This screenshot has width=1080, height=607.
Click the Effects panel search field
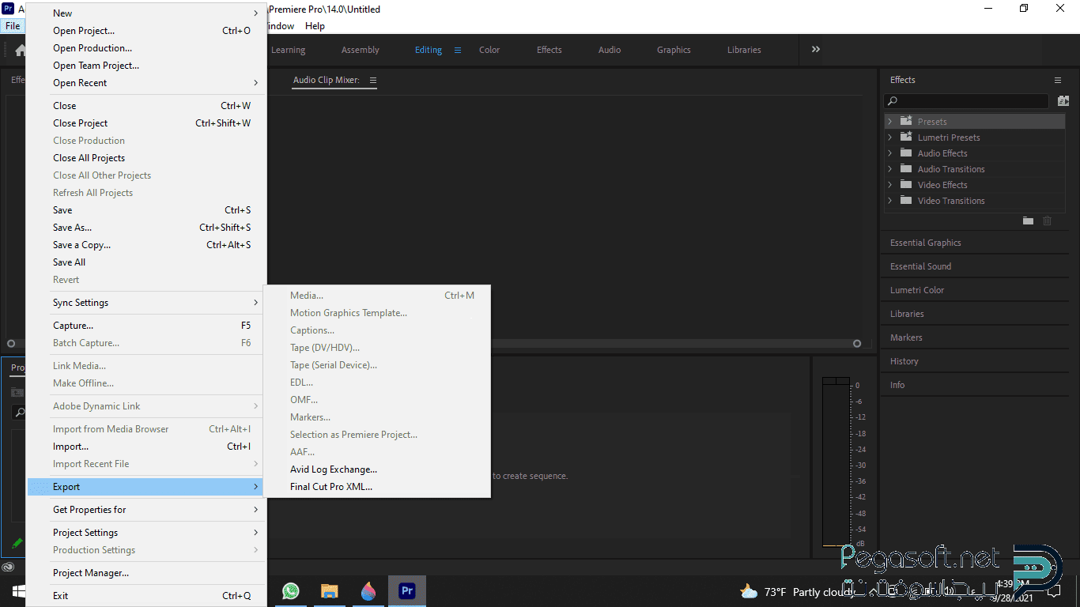point(966,101)
